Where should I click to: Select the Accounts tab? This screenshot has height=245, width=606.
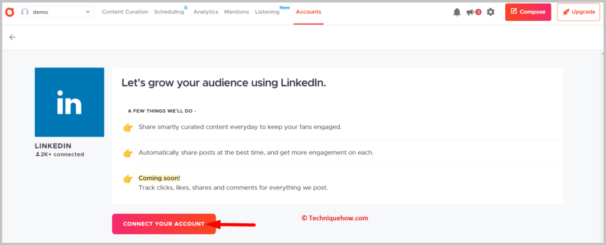pyautogui.click(x=308, y=12)
